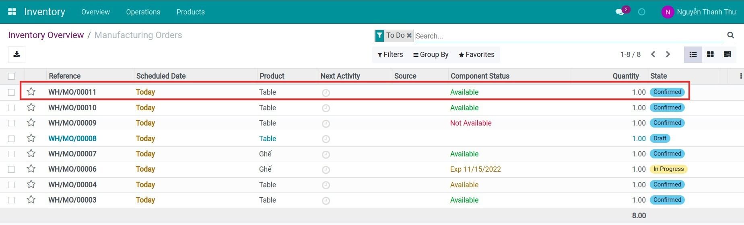Switch to kanban view

pyautogui.click(x=710, y=55)
